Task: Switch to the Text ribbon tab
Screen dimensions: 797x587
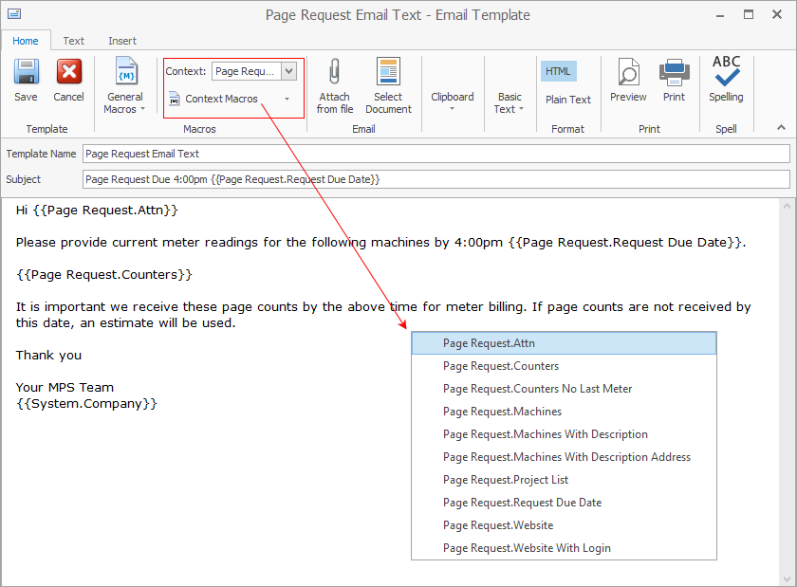Action: (x=74, y=41)
